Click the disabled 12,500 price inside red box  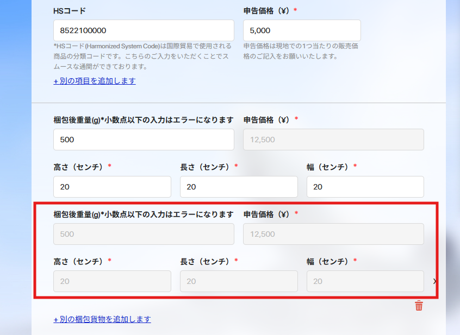pyautogui.click(x=333, y=234)
